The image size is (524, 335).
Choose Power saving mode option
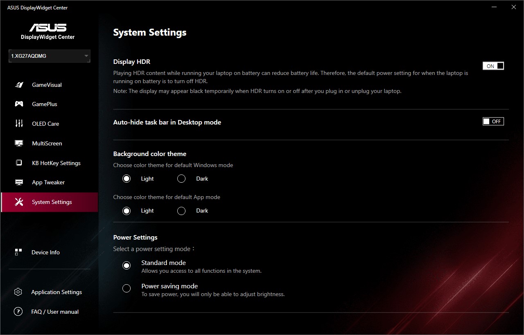pos(126,288)
